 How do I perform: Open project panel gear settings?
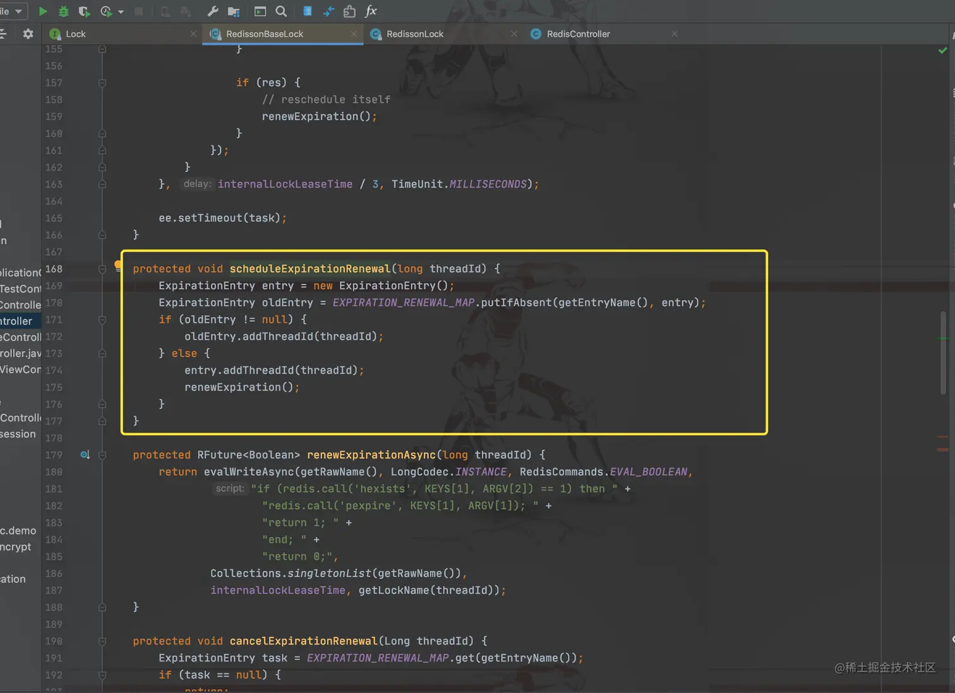tap(28, 34)
